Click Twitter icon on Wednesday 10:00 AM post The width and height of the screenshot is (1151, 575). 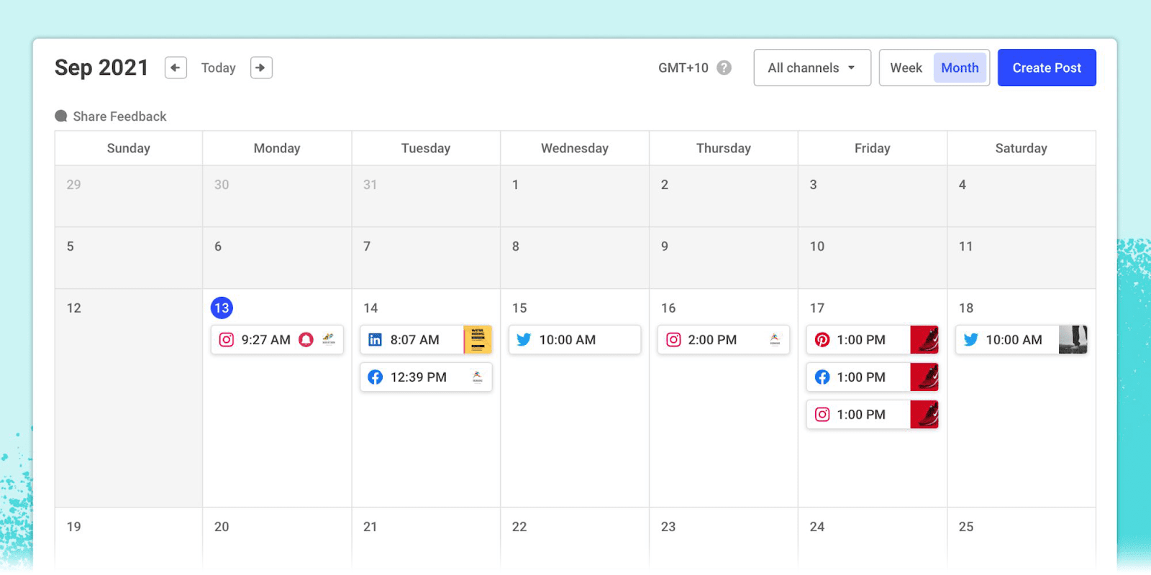[x=524, y=340]
